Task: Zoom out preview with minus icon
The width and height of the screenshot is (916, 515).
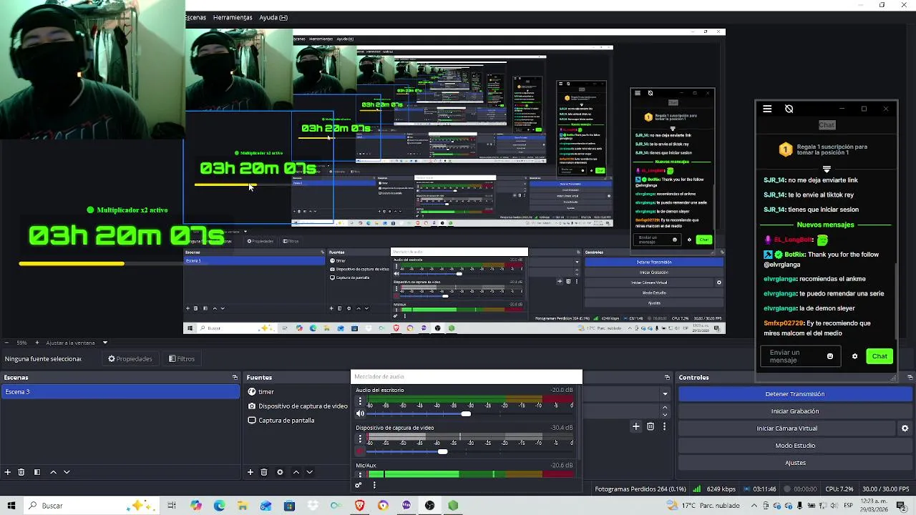Action: tap(6, 343)
